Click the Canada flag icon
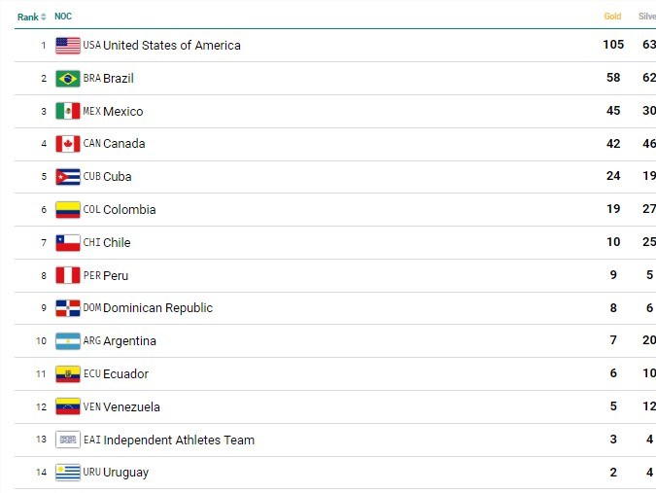 [x=67, y=144]
